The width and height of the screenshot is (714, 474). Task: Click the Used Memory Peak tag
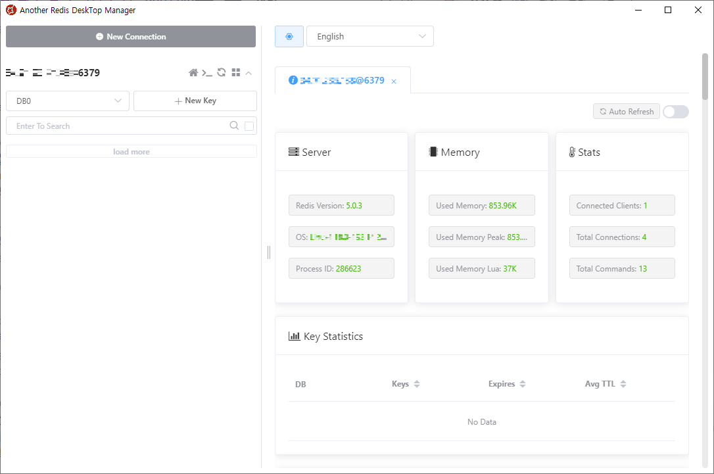click(x=482, y=237)
